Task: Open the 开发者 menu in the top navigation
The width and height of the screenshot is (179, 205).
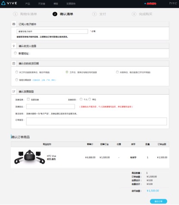Action: click(41, 3)
